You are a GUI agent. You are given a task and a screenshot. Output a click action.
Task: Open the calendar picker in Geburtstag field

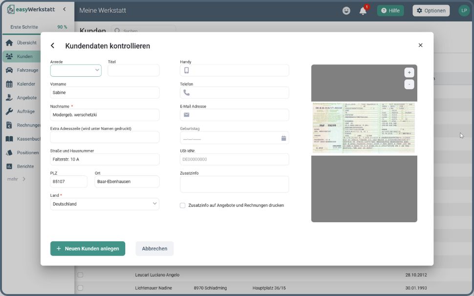pyautogui.click(x=283, y=138)
